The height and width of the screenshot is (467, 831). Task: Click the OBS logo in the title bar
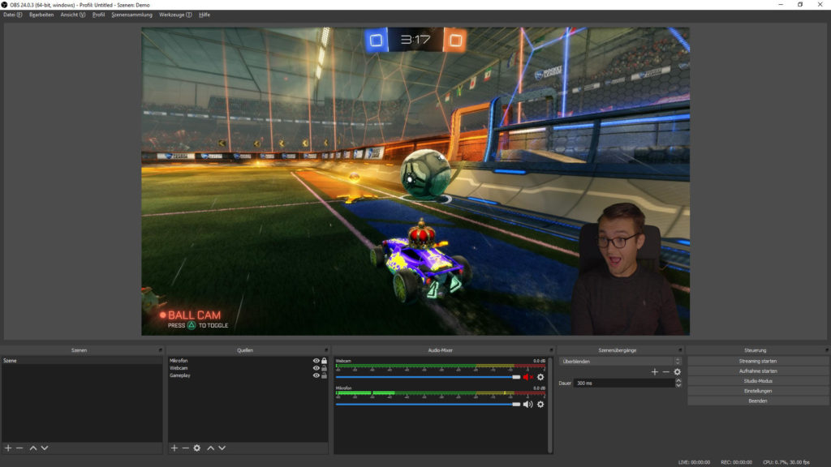(x=4, y=5)
